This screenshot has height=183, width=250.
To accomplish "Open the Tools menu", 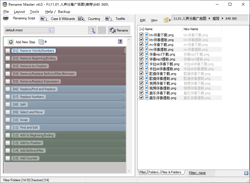I will tap(35, 12).
